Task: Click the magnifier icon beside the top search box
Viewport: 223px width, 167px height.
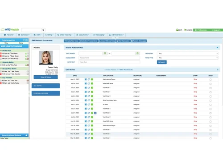Action: tap(43, 30)
